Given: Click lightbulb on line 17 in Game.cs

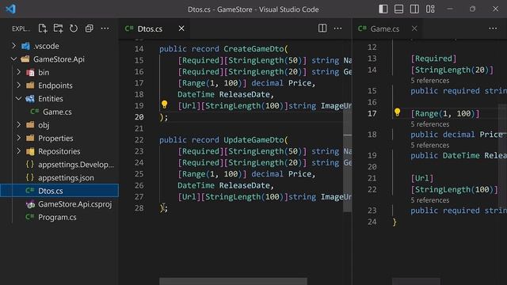Looking at the screenshot, I should (397, 112).
